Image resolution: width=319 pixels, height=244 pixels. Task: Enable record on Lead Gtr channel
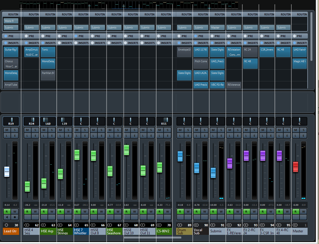point(15,217)
